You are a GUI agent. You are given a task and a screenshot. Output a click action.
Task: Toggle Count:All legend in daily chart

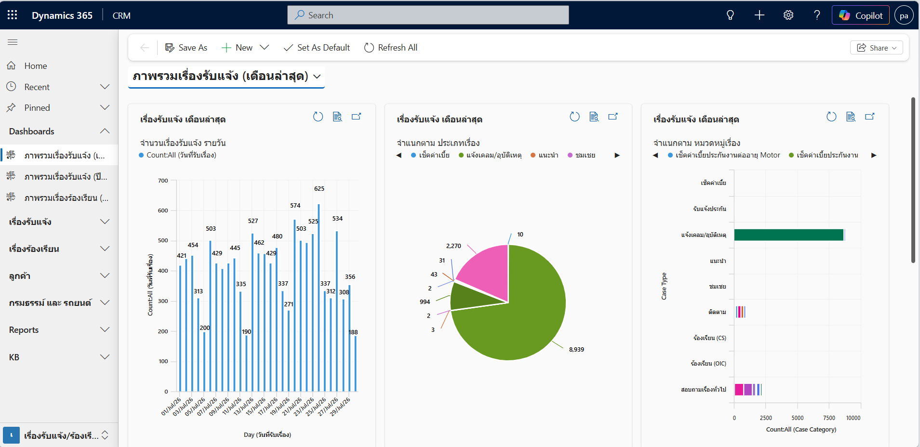point(178,155)
